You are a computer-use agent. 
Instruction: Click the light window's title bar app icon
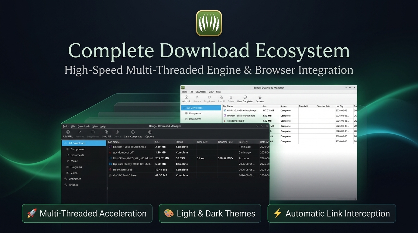[x=183, y=88]
